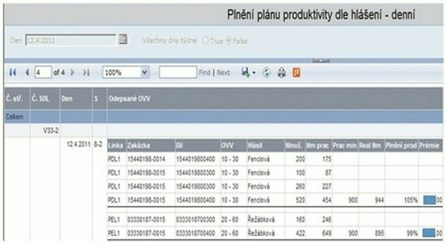Jump to the last report page

(x=86, y=73)
